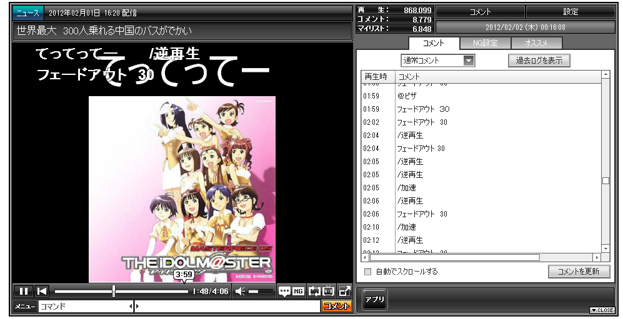Click the TV screen-size icon

point(329,291)
